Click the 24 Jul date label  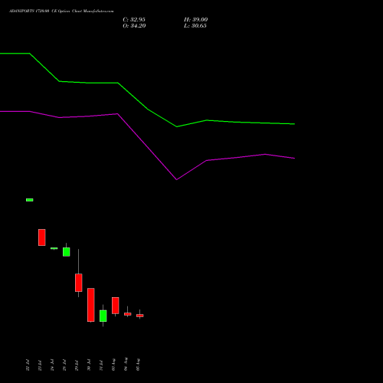coord(52,365)
